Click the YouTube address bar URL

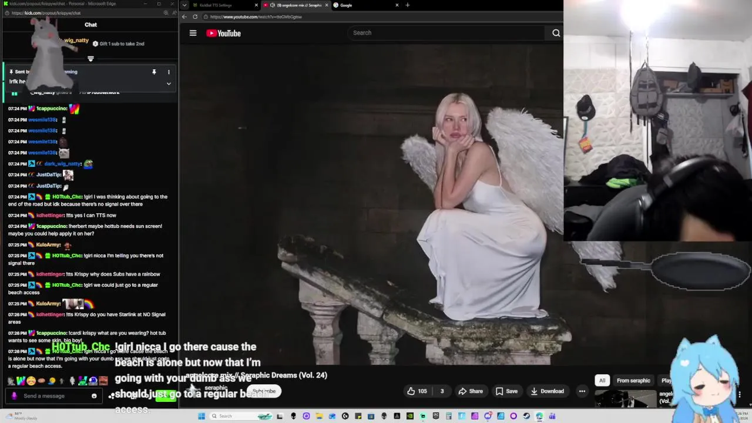point(256,17)
